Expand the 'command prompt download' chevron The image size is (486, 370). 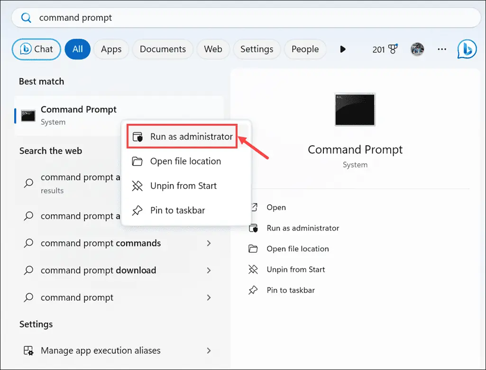(209, 270)
